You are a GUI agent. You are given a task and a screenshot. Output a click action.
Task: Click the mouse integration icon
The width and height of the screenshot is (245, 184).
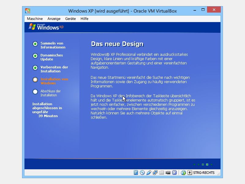coord(183,173)
